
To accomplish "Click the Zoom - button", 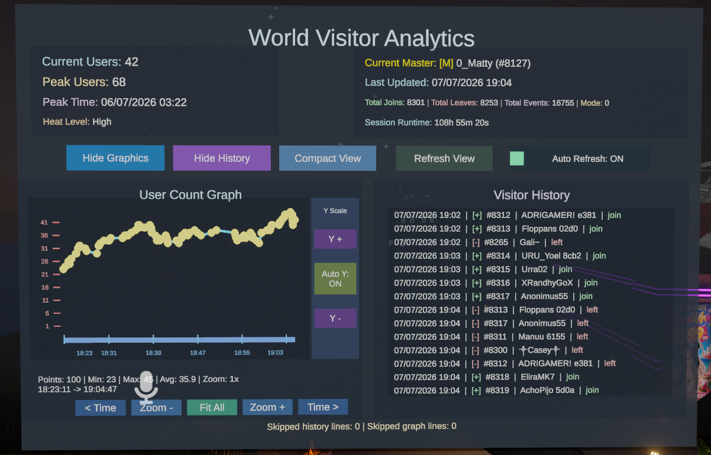I will tap(156, 407).
